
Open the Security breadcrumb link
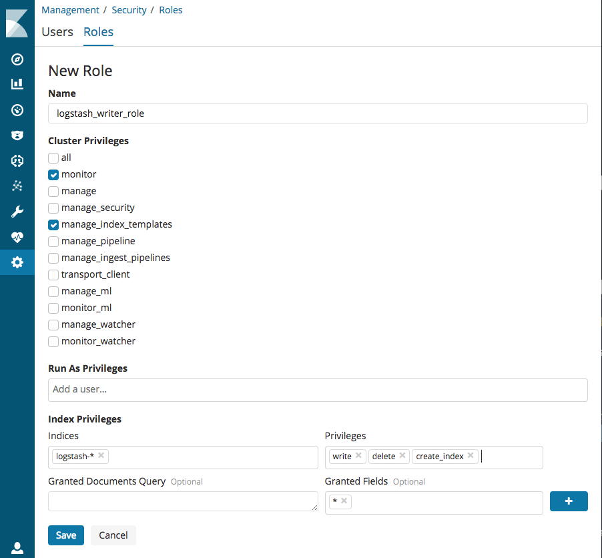click(129, 10)
